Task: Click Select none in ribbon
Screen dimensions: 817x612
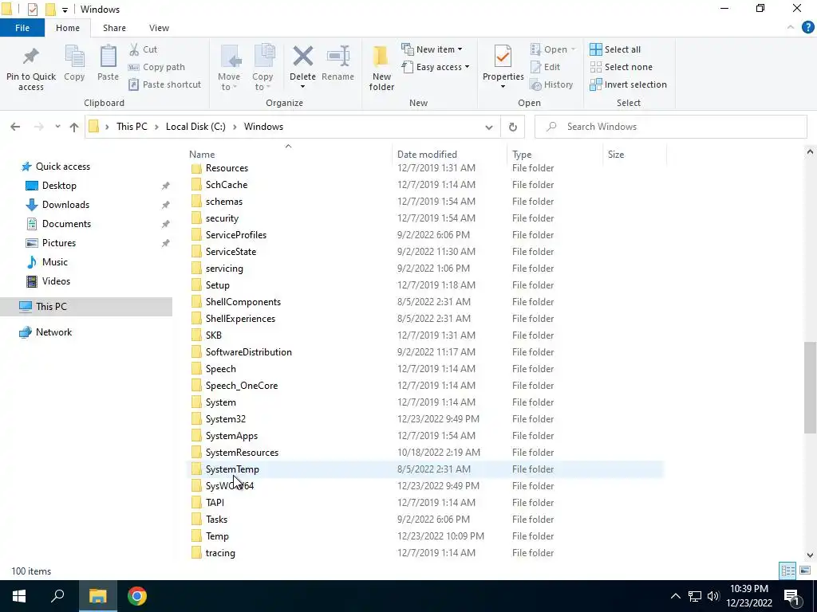Action: tap(621, 67)
